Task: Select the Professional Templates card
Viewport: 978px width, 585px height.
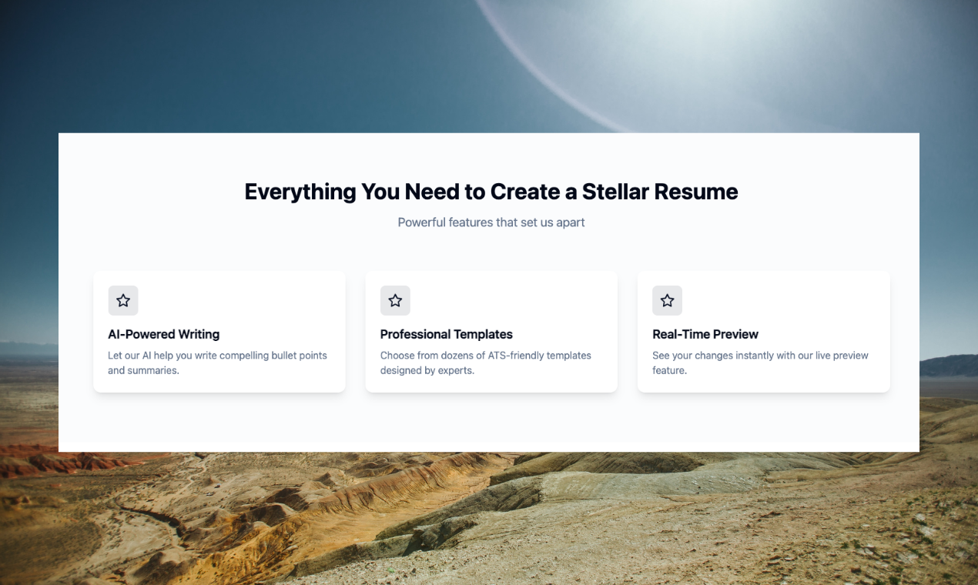Action: [x=491, y=332]
